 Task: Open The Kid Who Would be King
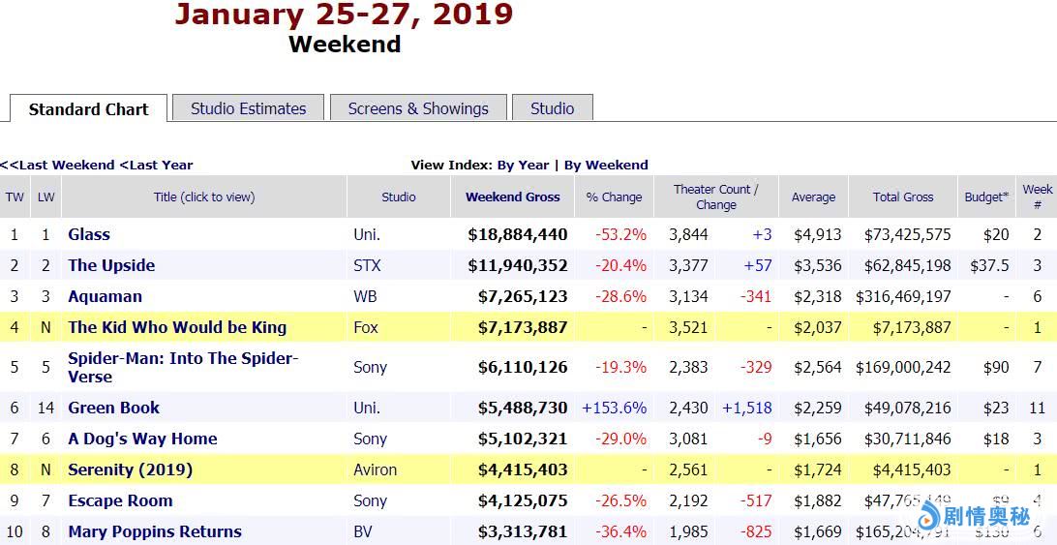tap(177, 327)
